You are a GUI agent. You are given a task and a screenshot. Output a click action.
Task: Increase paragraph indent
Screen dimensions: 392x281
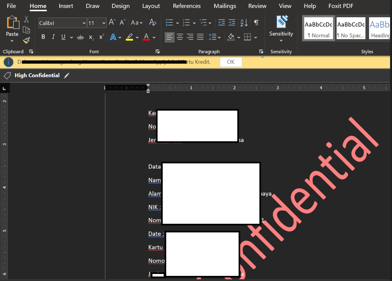(x=232, y=22)
